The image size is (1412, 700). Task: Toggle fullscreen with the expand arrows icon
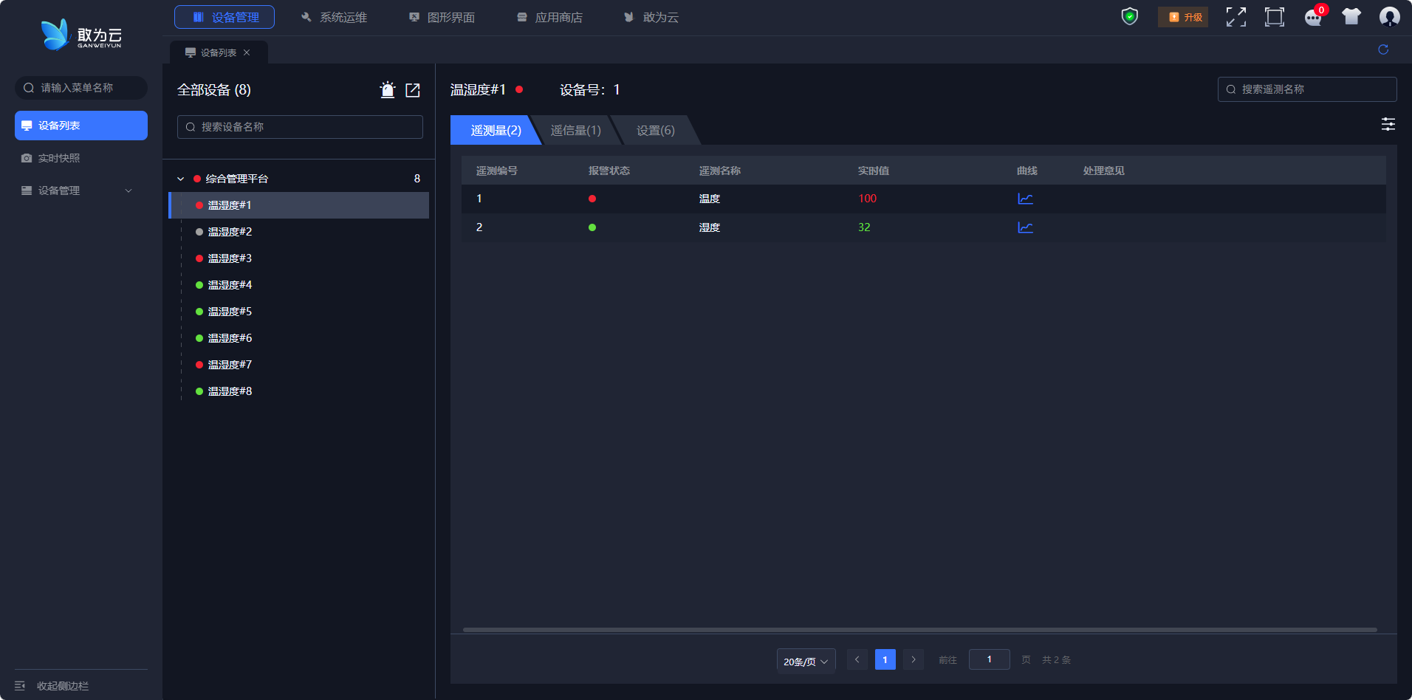pyautogui.click(x=1236, y=17)
